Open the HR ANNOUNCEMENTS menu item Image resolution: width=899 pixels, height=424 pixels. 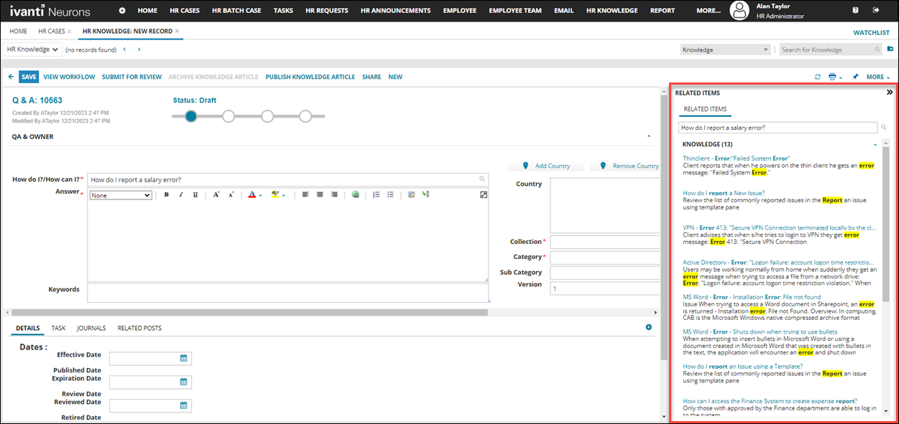[x=396, y=11]
